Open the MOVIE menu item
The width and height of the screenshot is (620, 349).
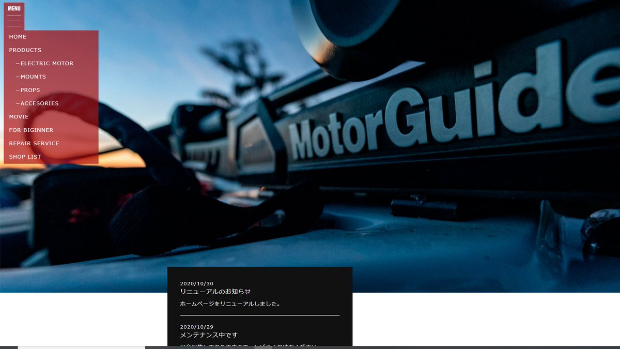point(19,117)
